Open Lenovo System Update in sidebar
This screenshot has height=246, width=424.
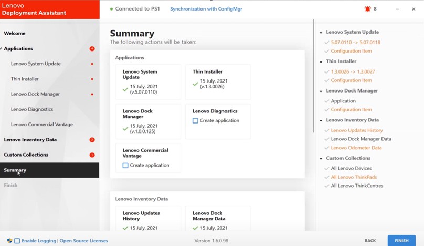coord(36,64)
